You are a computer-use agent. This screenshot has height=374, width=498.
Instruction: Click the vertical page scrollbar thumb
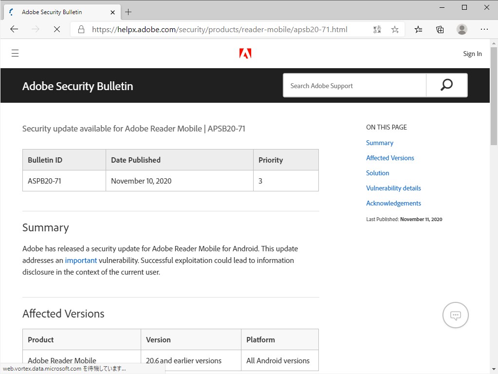coord(494,96)
